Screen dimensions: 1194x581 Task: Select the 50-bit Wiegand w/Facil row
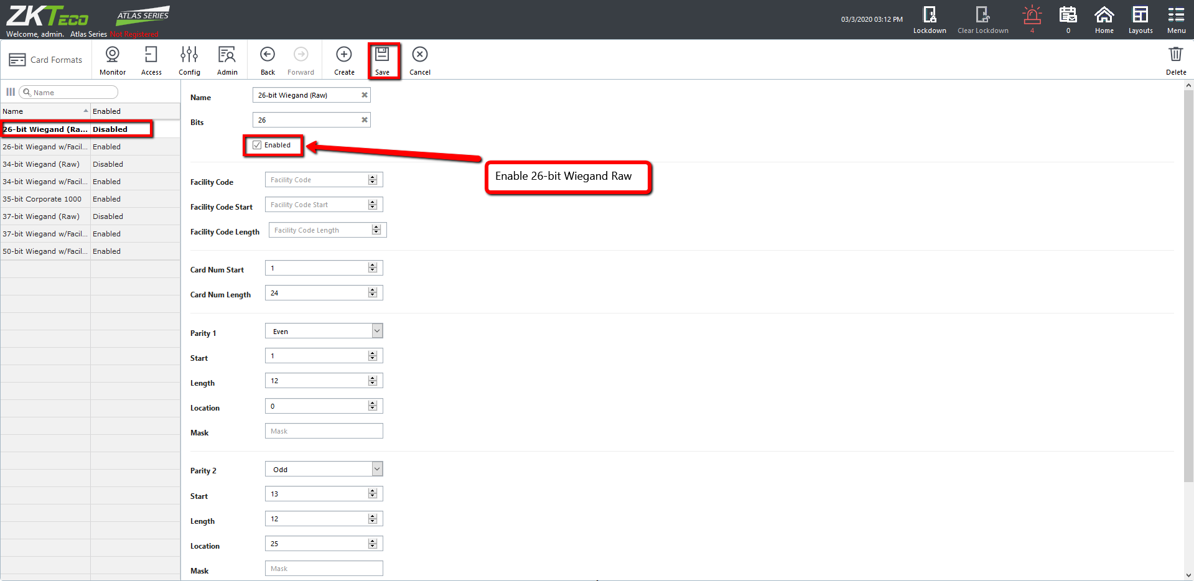click(x=90, y=251)
